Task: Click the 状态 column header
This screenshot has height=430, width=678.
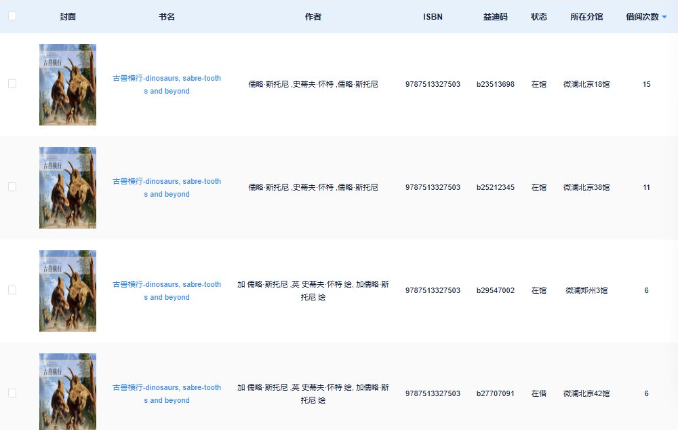Action: click(x=539, y=17)
